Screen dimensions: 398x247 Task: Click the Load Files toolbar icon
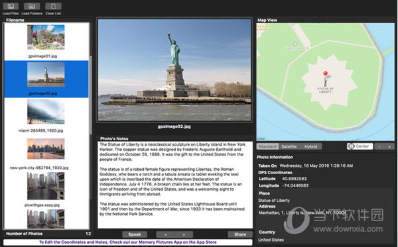pos(11,7)
